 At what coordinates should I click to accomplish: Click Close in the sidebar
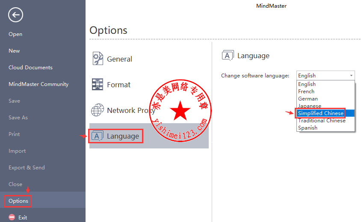tap(15, 184)
